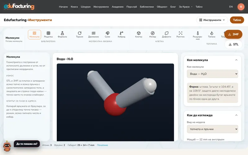Open Поръчай in top navigation
Viewport: 248px width, 155px height.
(131, 7)
